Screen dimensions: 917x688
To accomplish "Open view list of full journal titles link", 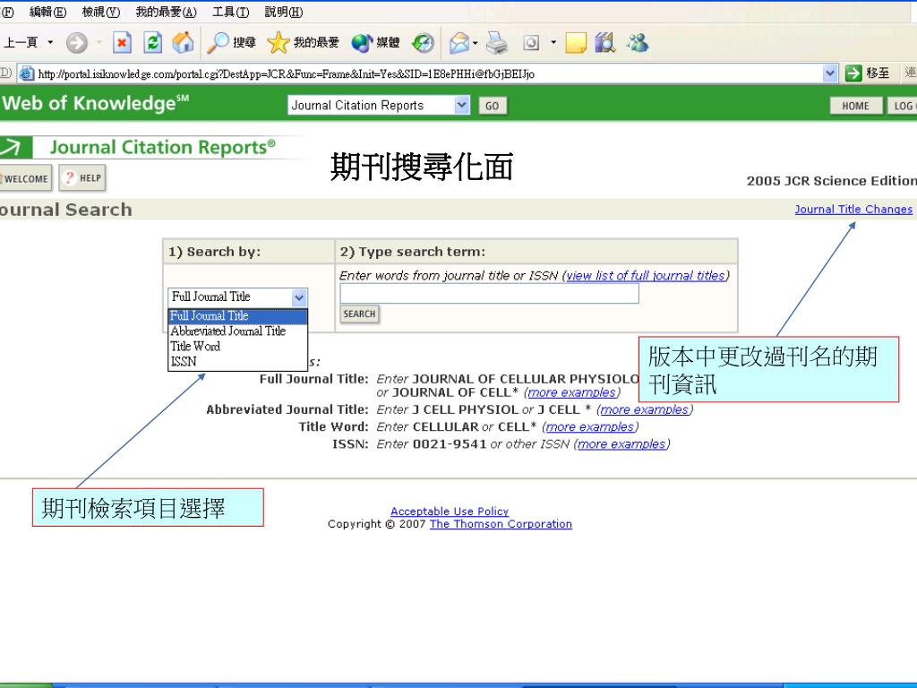I will click(x=646, y=276).
